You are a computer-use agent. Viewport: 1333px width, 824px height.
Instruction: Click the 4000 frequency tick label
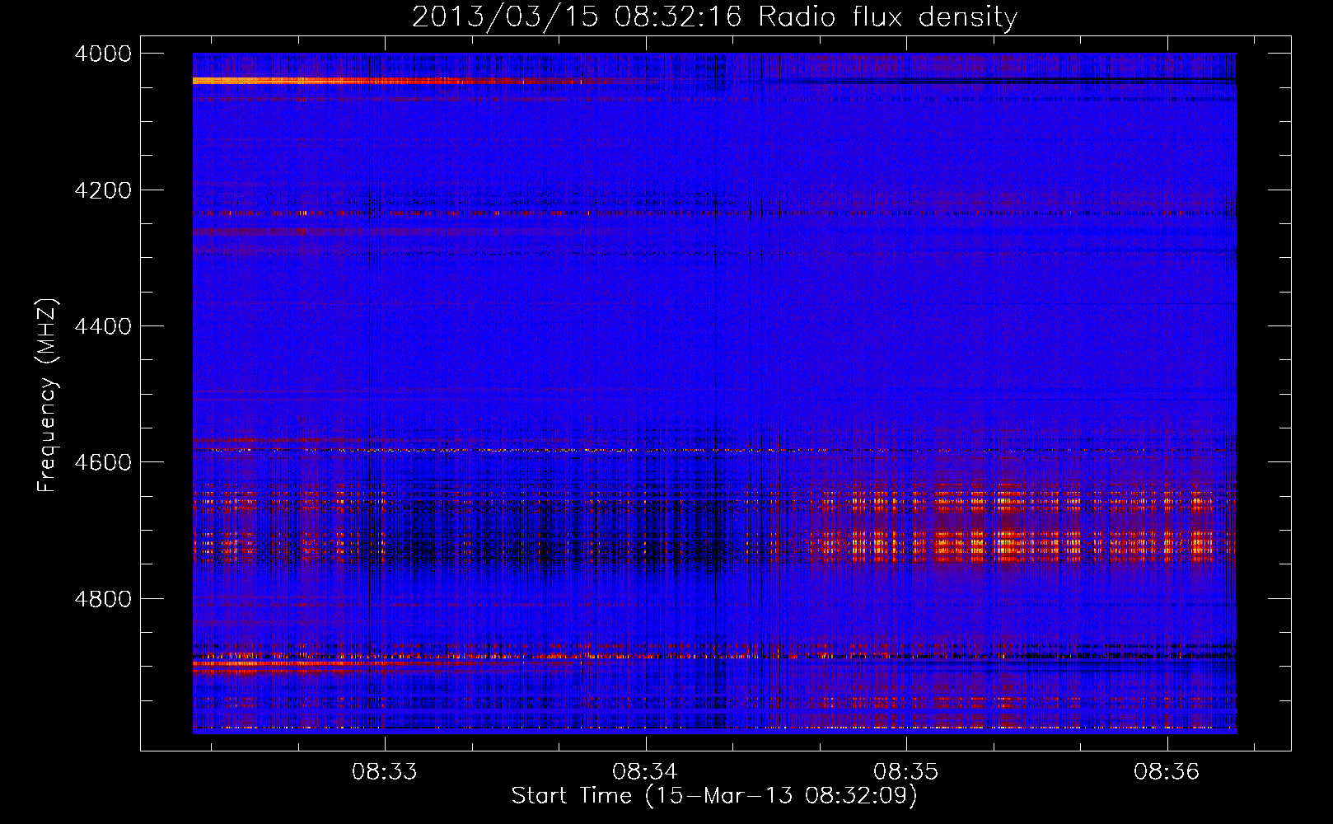point(103,54)
